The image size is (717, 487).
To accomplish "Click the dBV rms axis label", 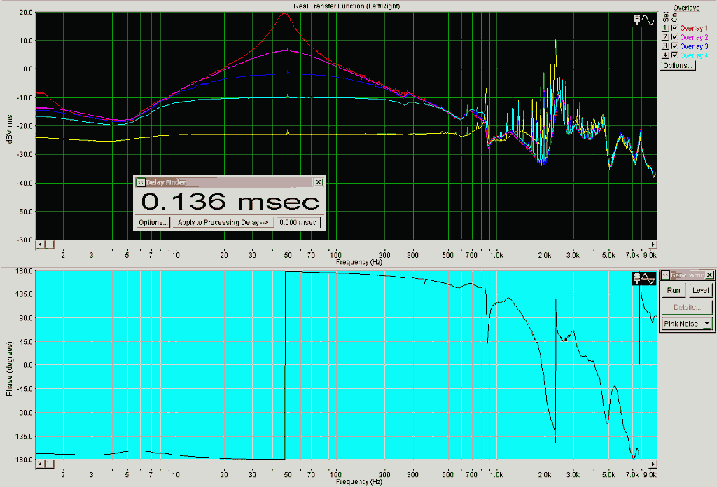I will click(x=10, y=130).
